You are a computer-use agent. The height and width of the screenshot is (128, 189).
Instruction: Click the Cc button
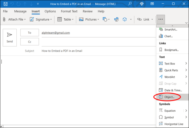30,42
